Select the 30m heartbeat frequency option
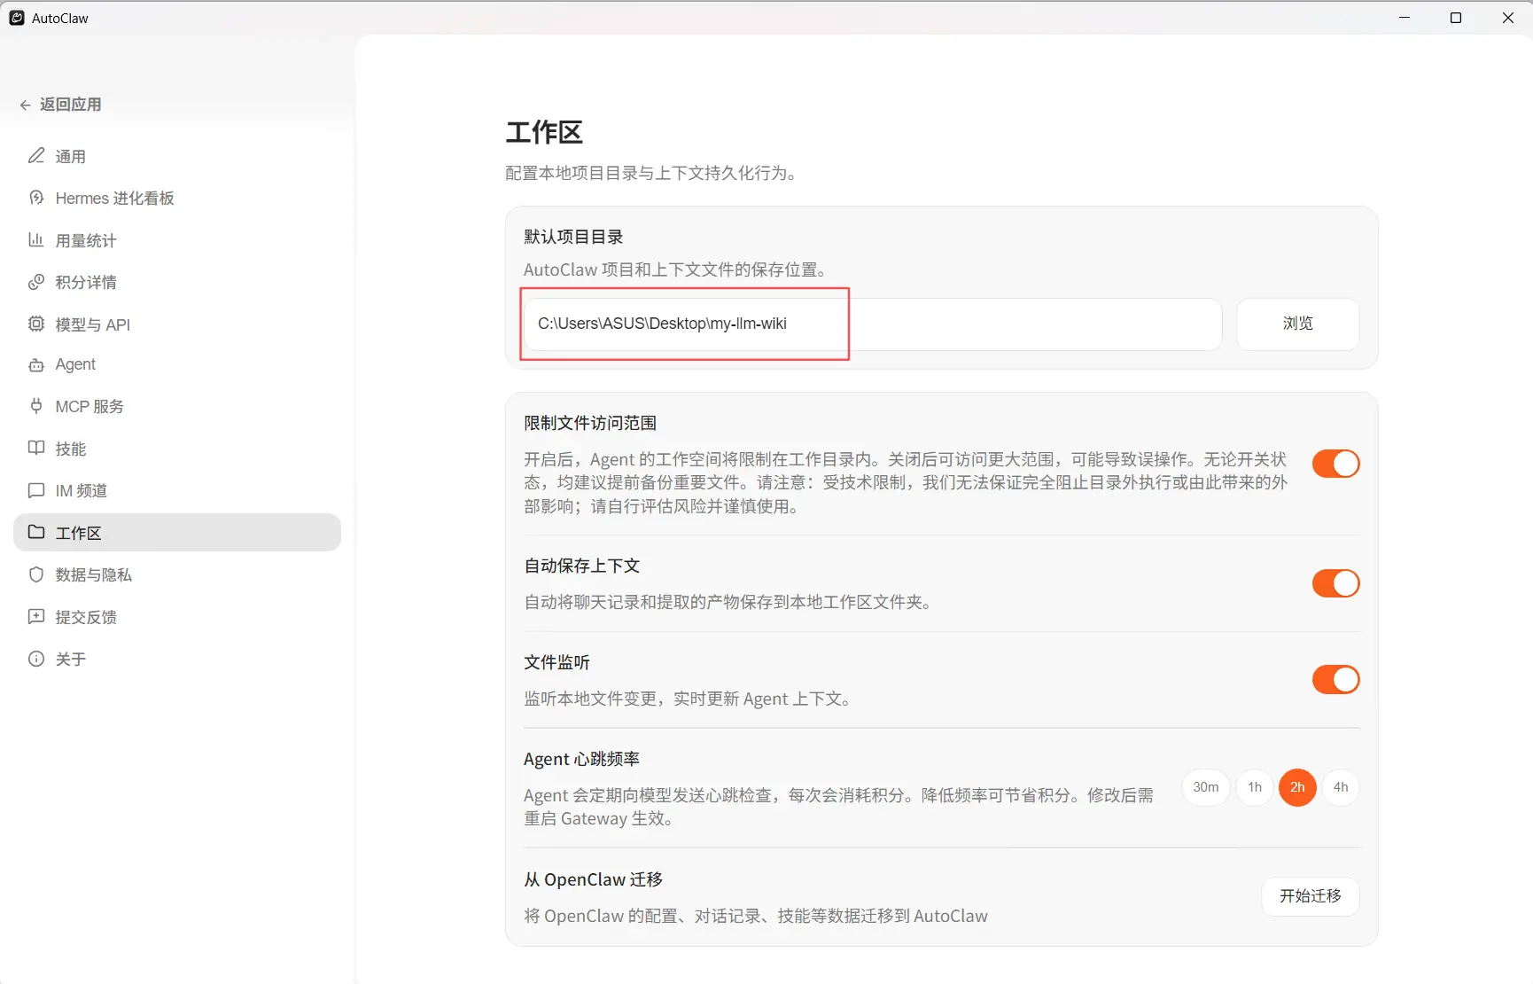 point(1206,787)
